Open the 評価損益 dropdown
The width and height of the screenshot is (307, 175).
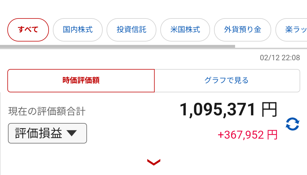(47, 133)
